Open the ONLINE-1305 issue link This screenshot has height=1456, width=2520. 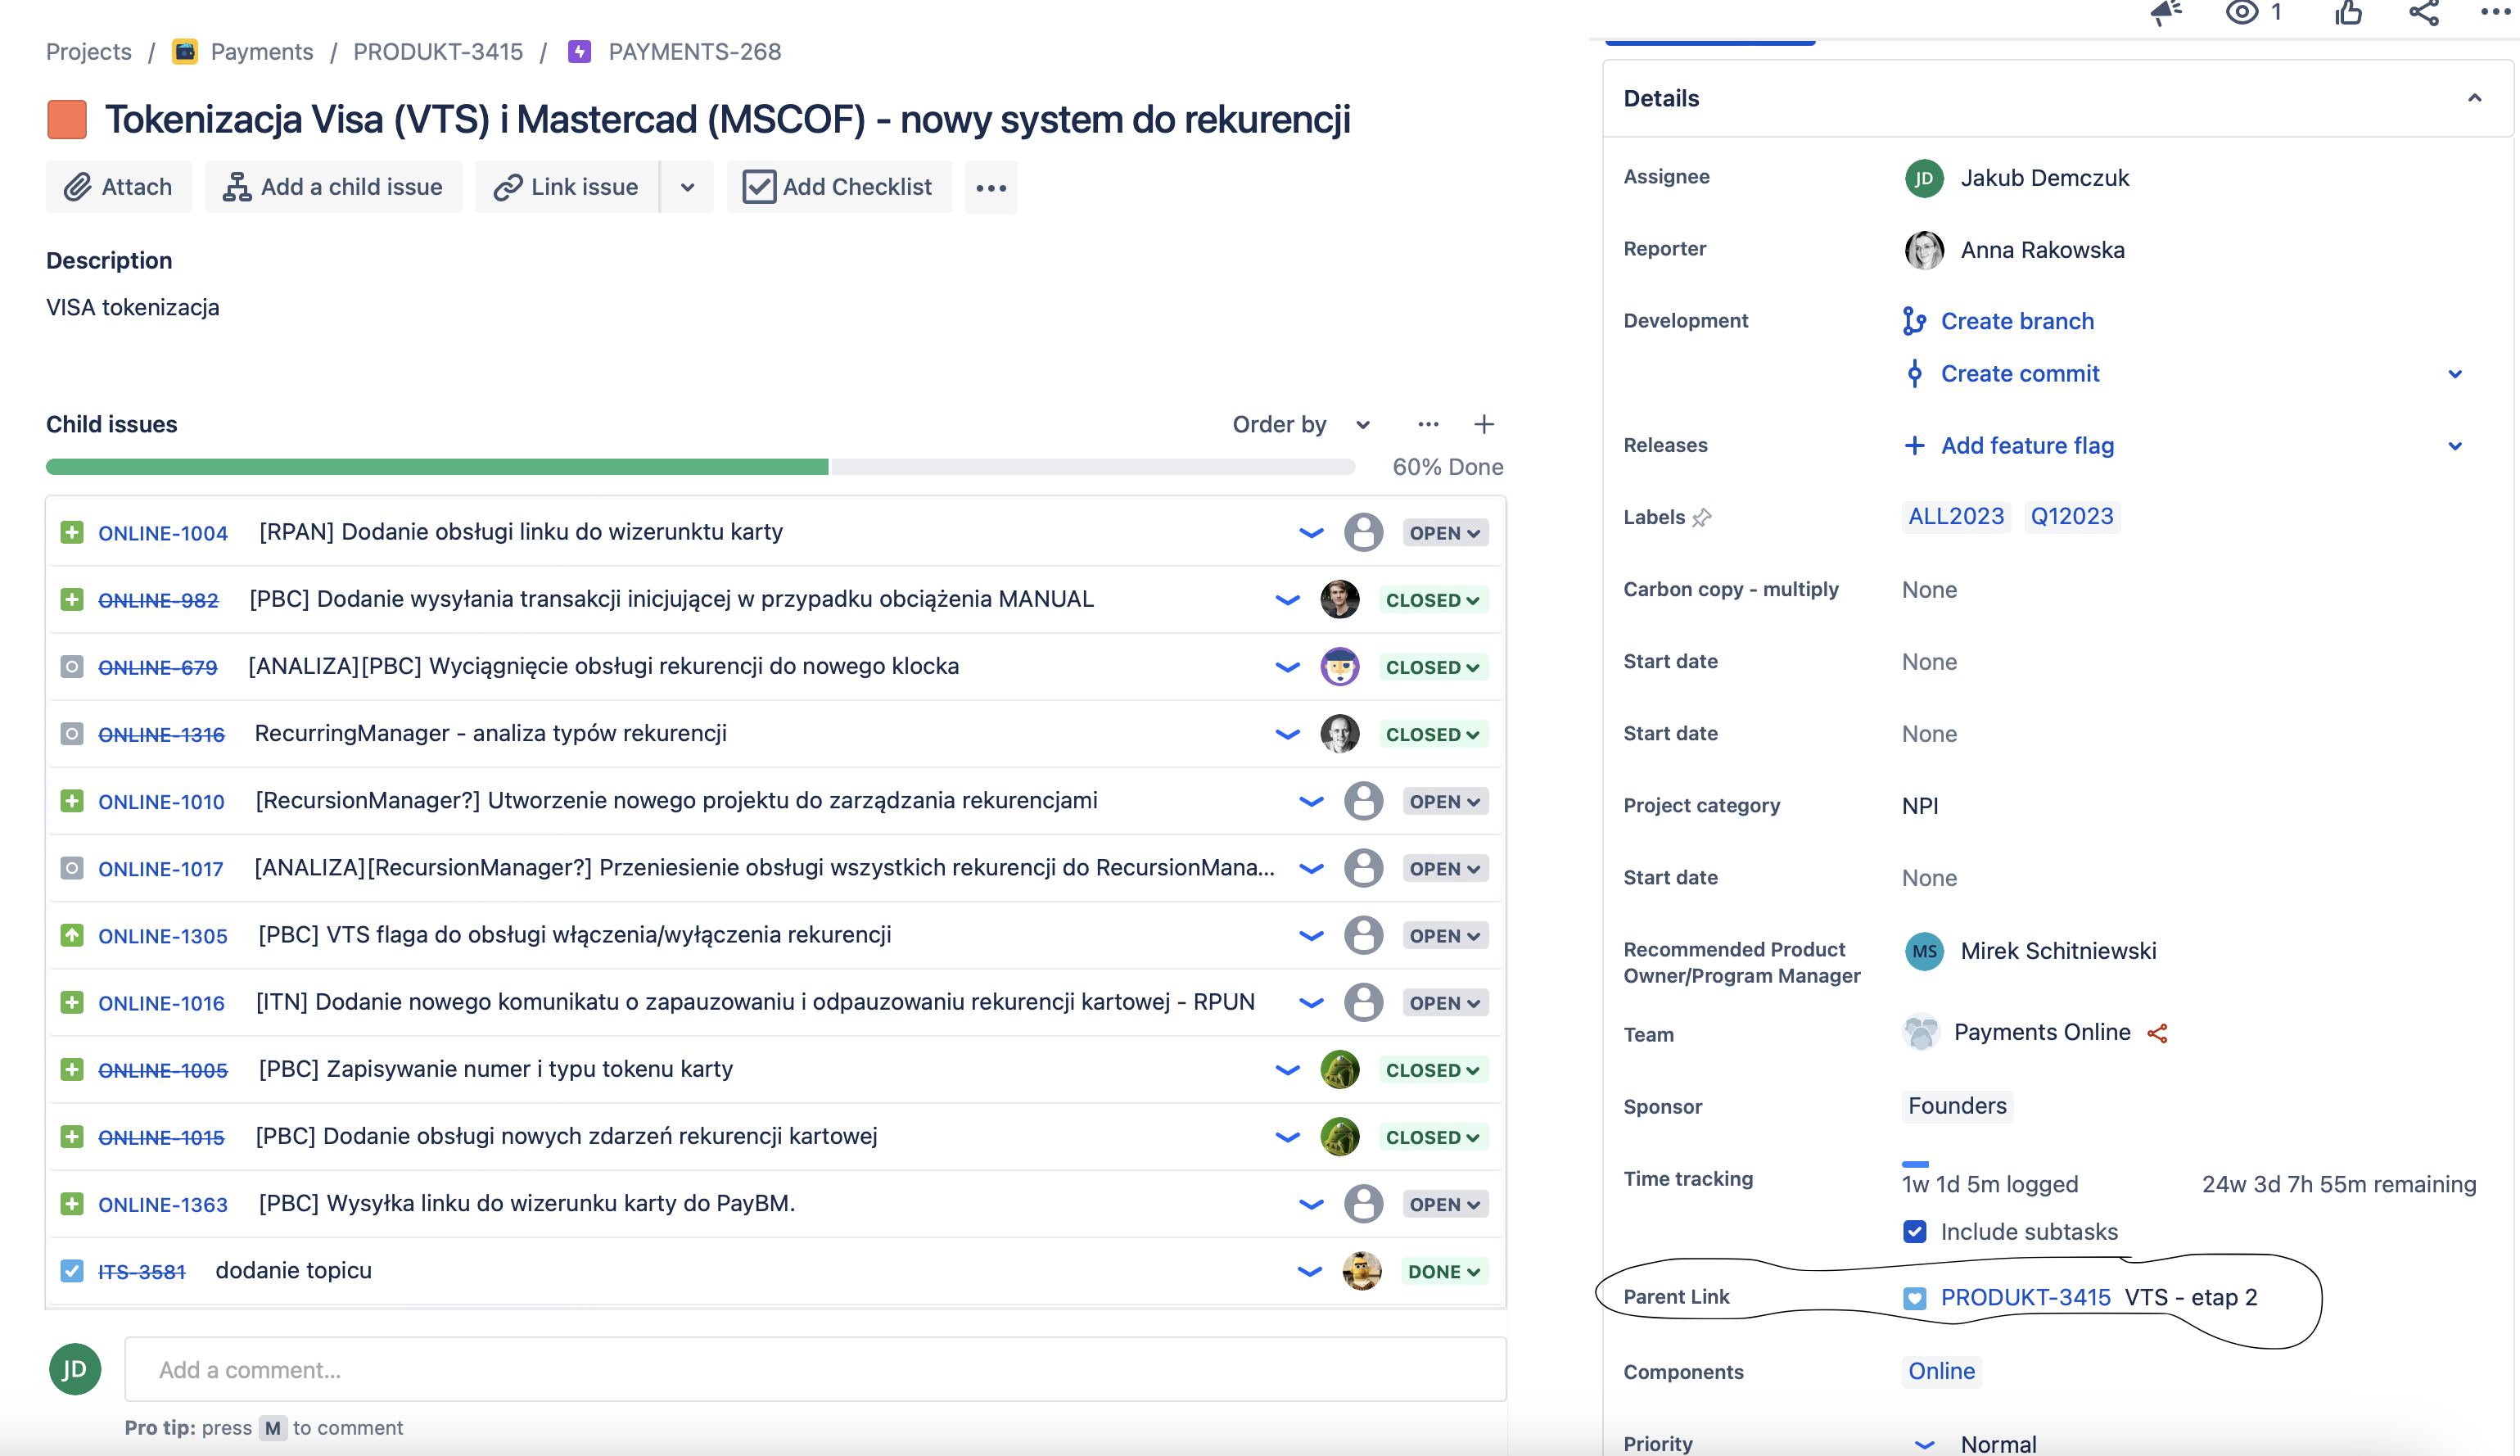tap(163, 936)
